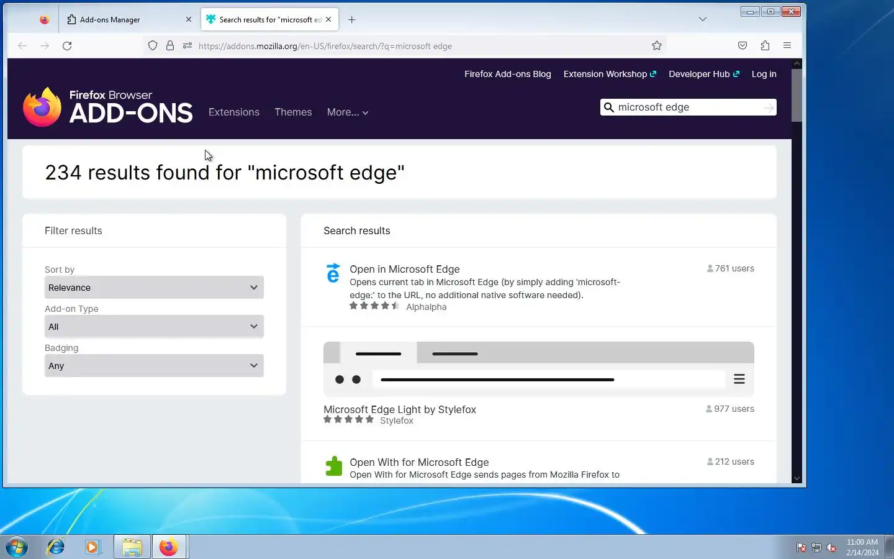Submit search with the arrow button
Screen dimensions: 894x559
click(x=769, y=108)
